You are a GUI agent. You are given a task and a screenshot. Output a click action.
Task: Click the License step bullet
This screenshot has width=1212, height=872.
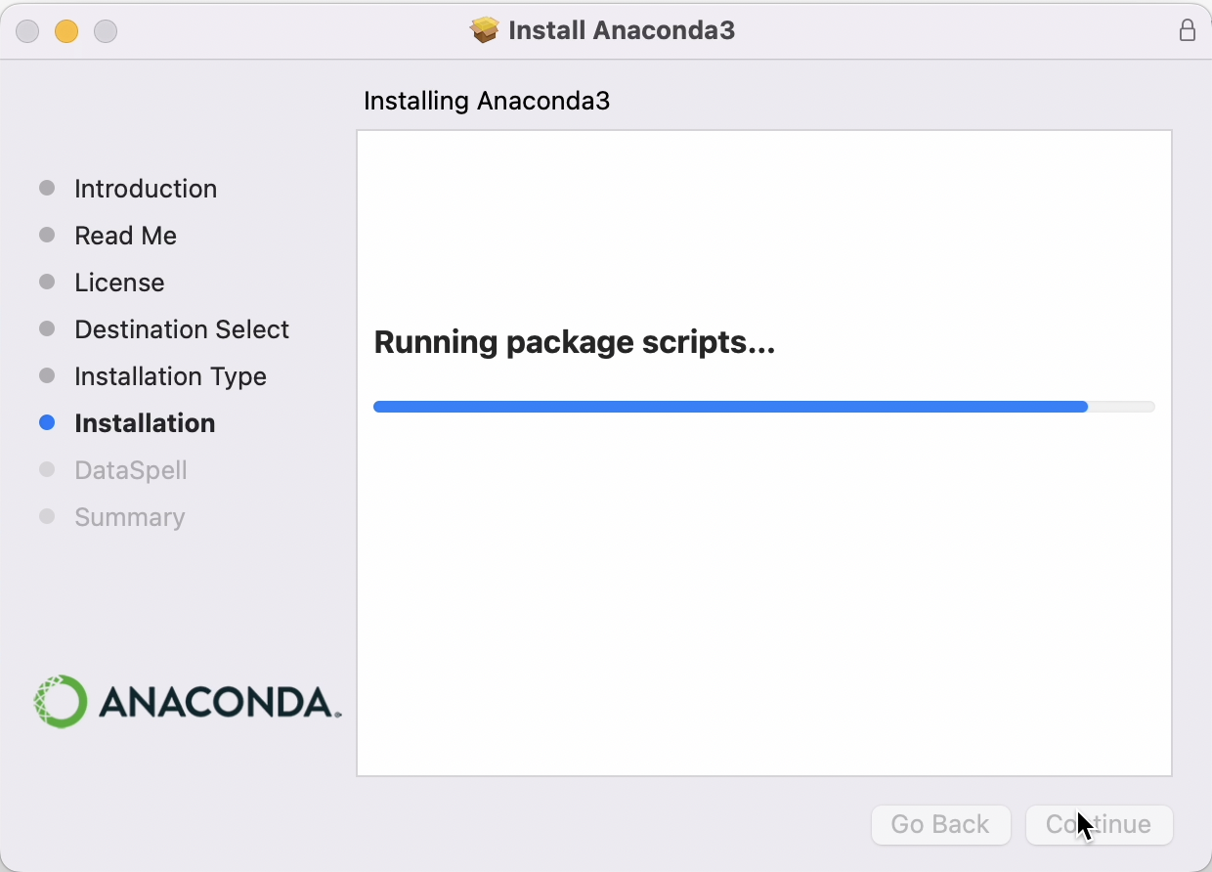46,282
